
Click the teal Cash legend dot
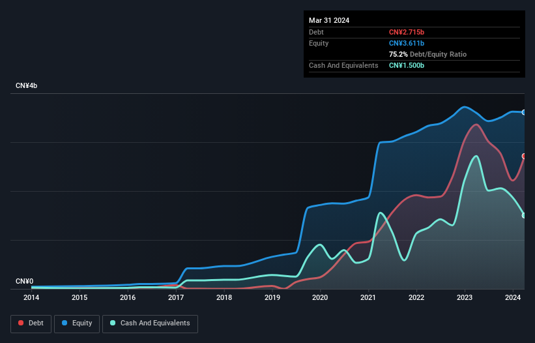click(x=113, y=323)
